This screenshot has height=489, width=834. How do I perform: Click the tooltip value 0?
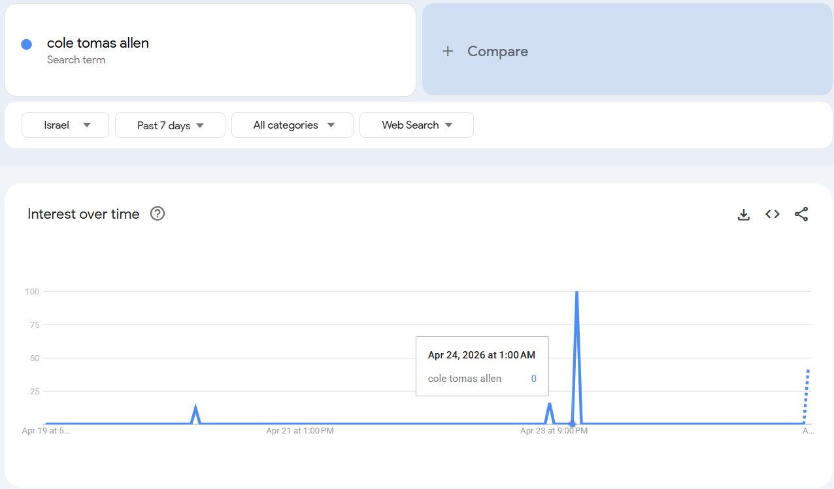(x=534, y=379)
